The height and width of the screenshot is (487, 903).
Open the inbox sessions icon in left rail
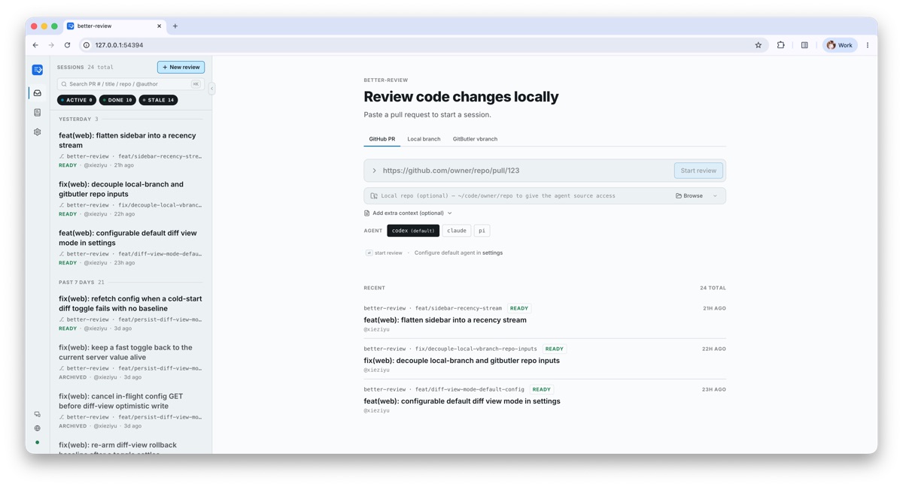coord(38,93)
